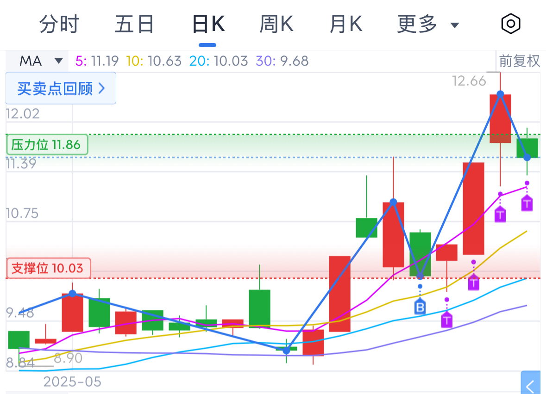
Task: Expand chart with the blue arrow button
Action: tap(531, 382)
